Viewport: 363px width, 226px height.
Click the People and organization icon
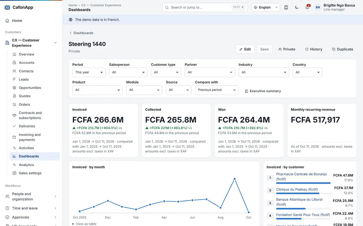click(x=7, y=196)
